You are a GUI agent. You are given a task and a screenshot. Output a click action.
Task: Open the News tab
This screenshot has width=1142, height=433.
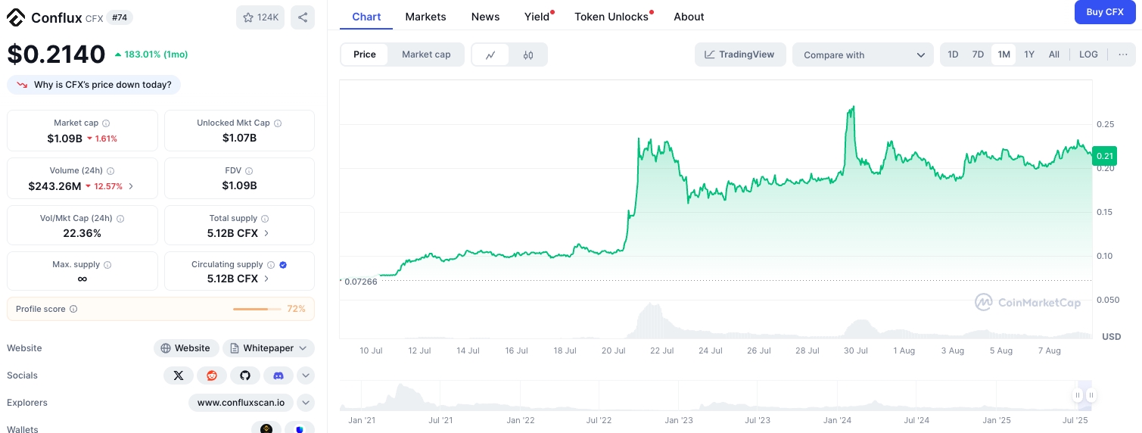pos(485,17)
